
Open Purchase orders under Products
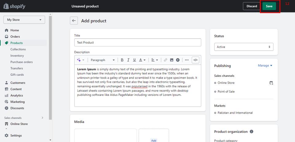(x=22, y=62)
